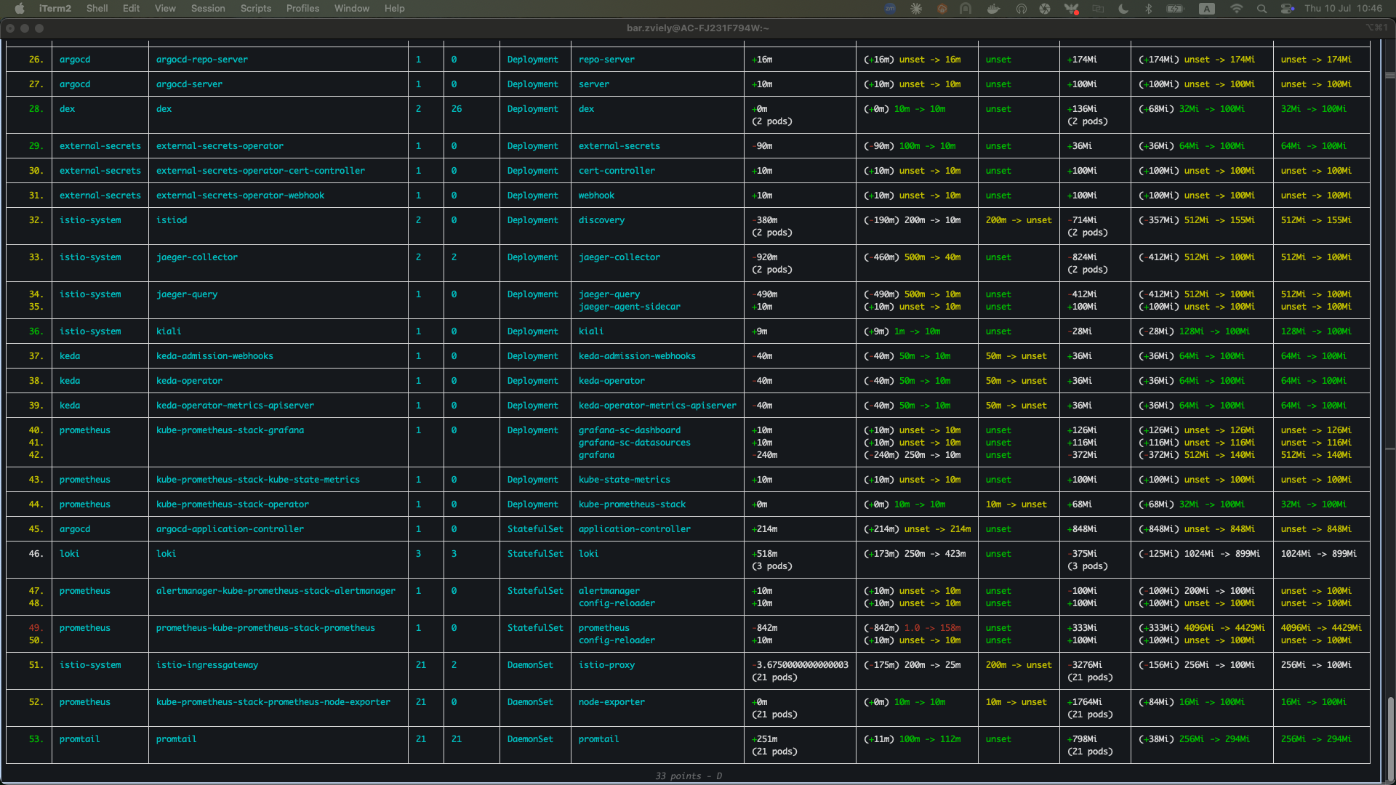Click the kiali name in the second name column
Image resolution: width=1396 pixels, height=785 pixels.
click(x=169, y=331)
